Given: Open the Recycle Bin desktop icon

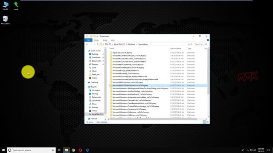Looking at the screenshot, I should pyautogui.click(x=6, y=20).
